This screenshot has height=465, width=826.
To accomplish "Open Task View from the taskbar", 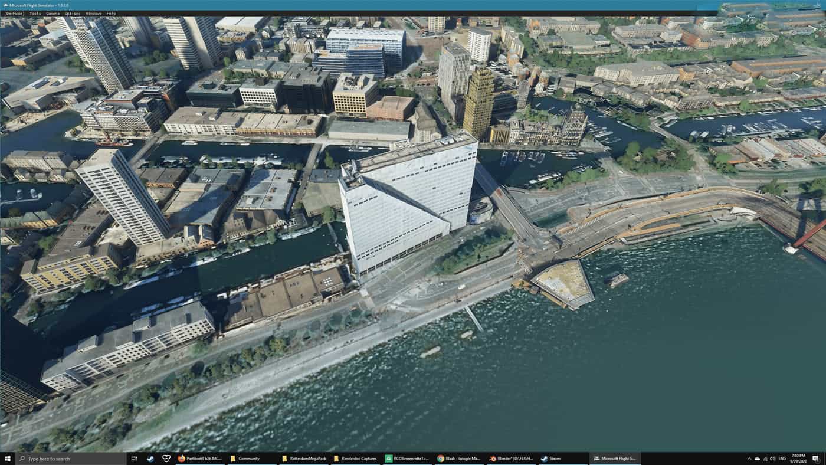I will [x=134, y=459].
